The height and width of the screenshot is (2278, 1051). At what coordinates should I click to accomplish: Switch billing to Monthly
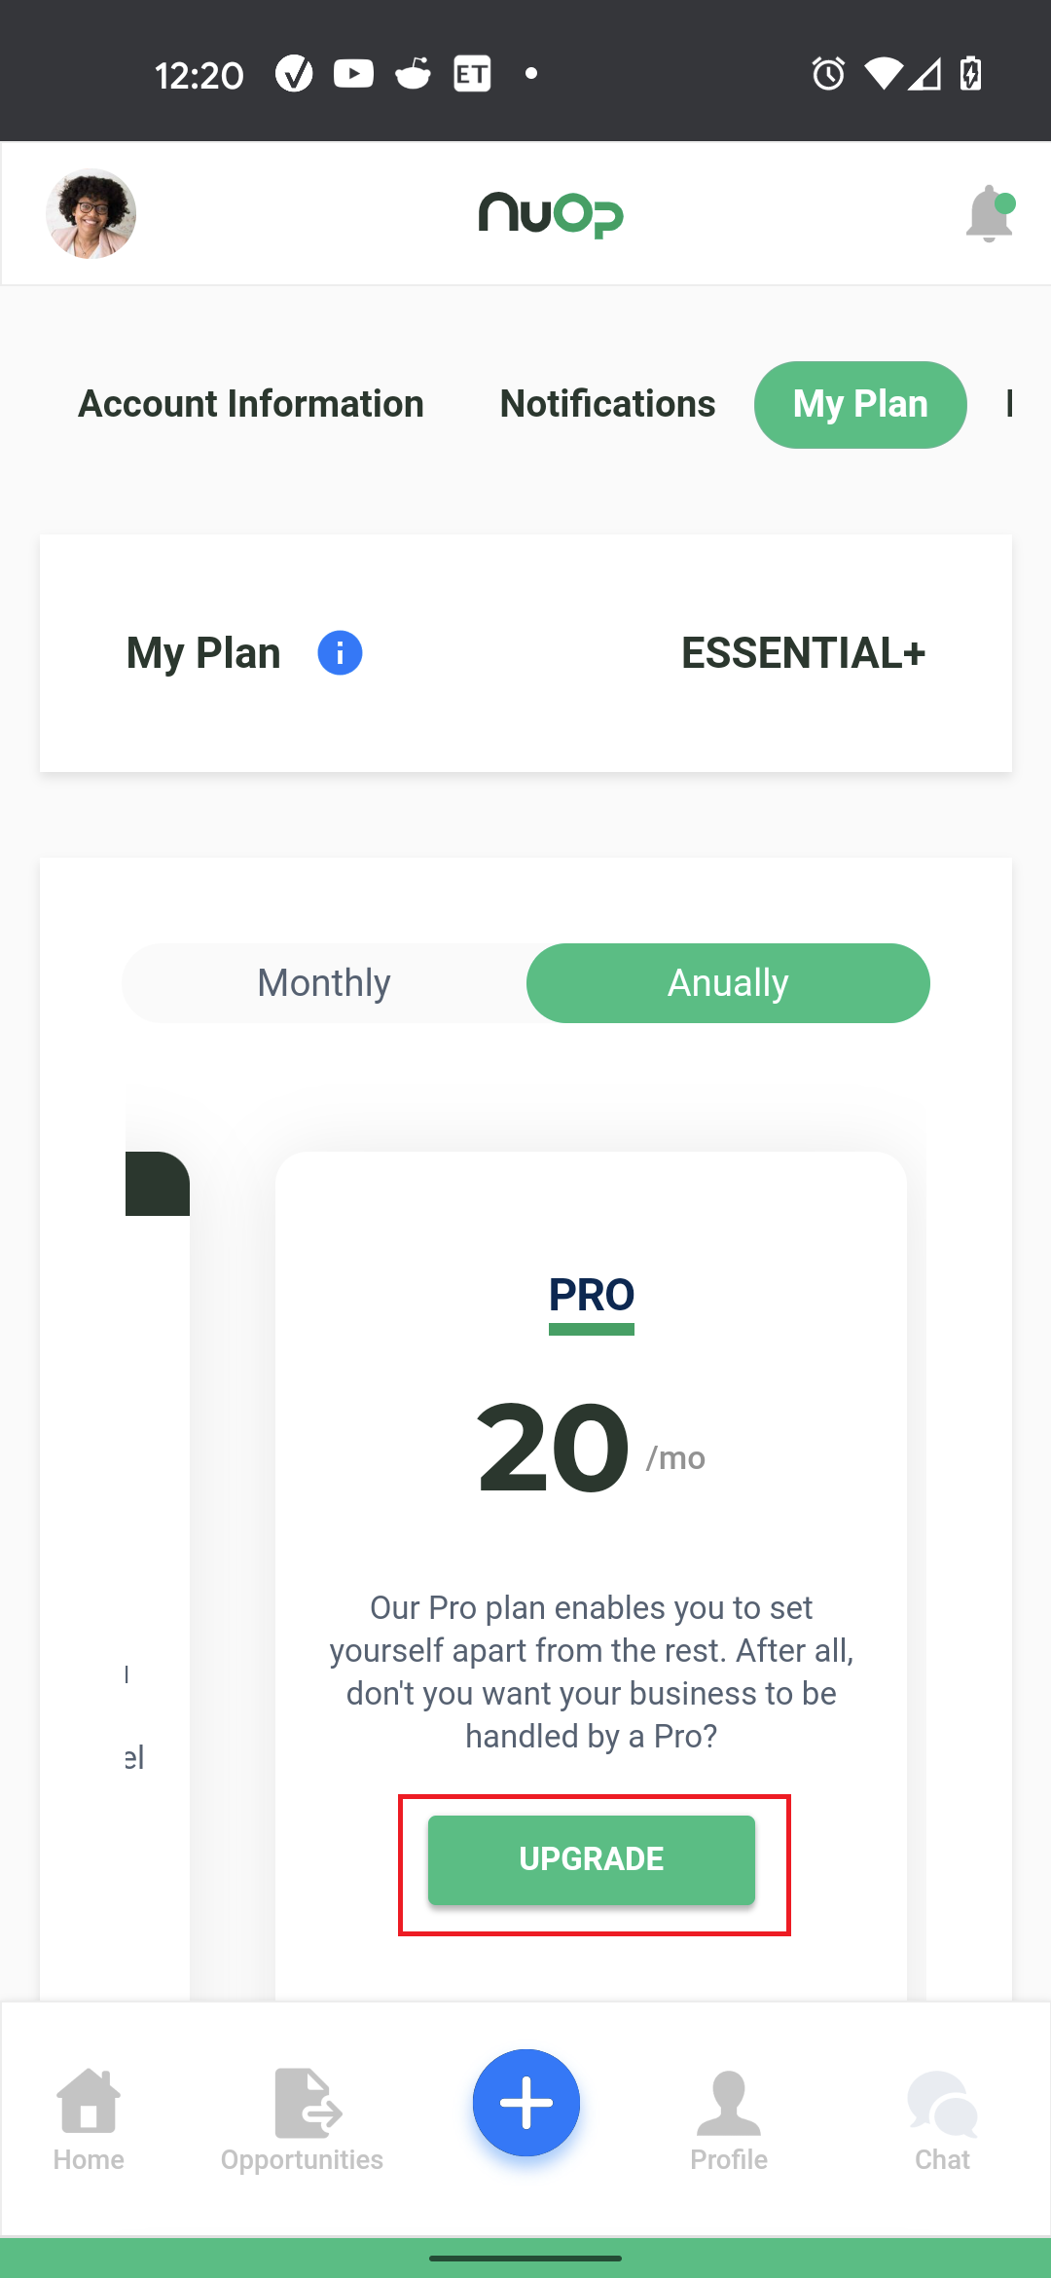[324, 983]
